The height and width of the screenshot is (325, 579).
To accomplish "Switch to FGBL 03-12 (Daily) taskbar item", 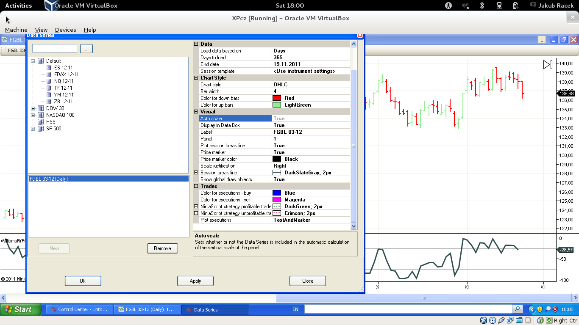I will point(147,309).
